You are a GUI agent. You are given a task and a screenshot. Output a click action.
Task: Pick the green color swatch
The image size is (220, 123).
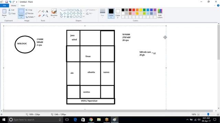(144, 10)
